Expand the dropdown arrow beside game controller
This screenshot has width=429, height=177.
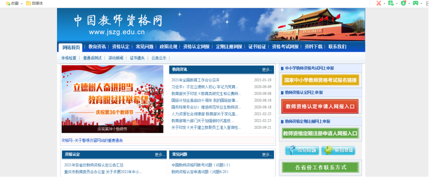[x=421, y=3]
